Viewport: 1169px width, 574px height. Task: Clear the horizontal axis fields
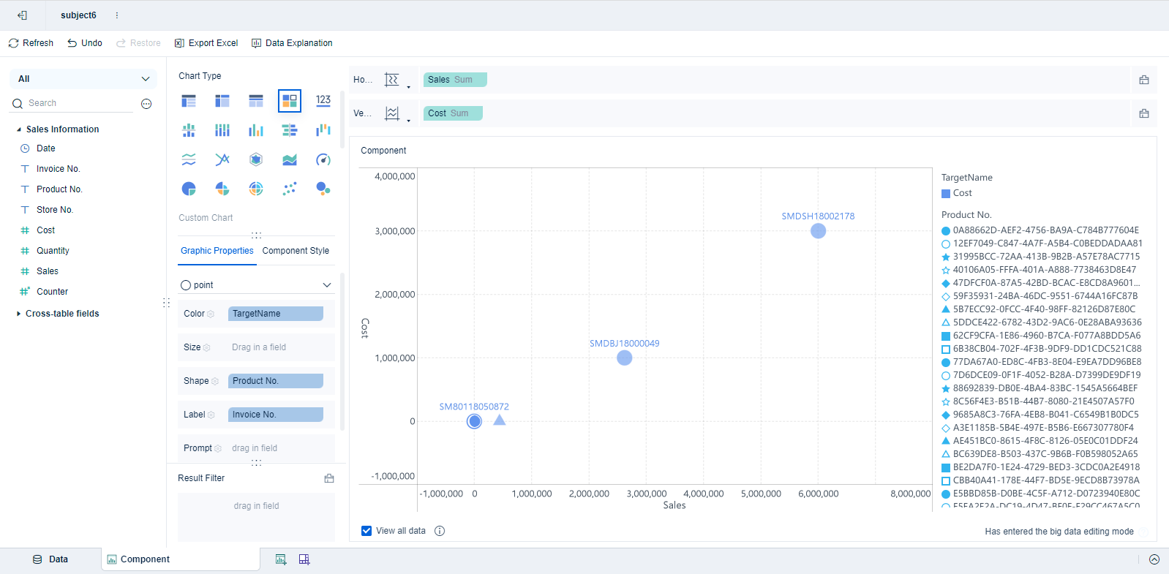pos(1144,80)
